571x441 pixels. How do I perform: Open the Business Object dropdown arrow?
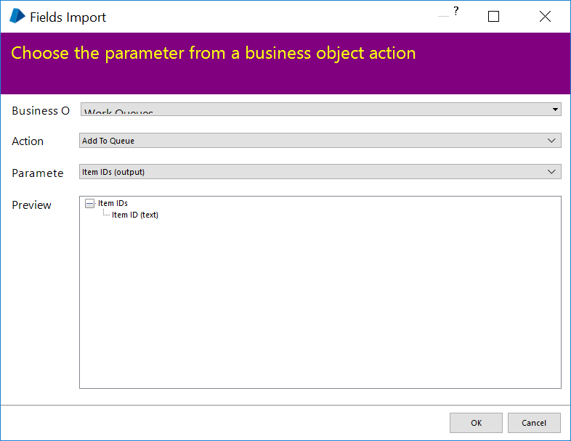(x=555, y=110)
